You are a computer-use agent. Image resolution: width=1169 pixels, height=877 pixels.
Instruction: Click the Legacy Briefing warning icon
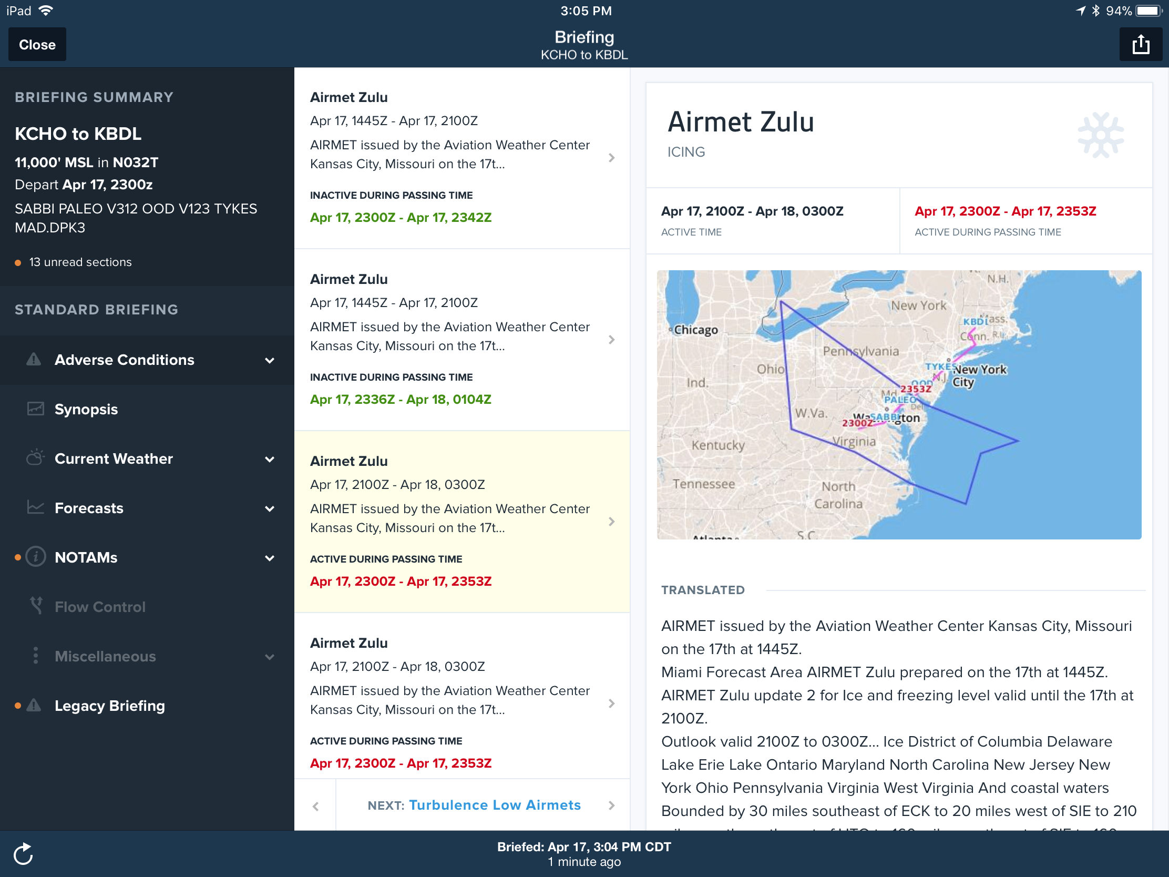[x=34, y=705]
